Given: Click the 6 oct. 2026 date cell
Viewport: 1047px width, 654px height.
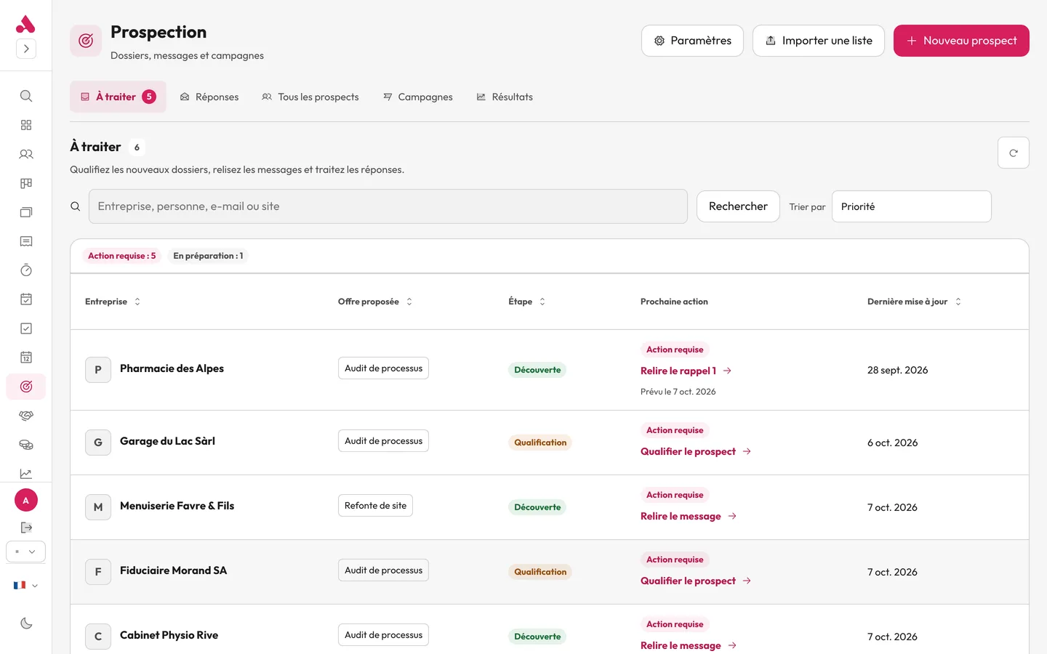Looking at the screenshot, I should [x=892, y=443].
